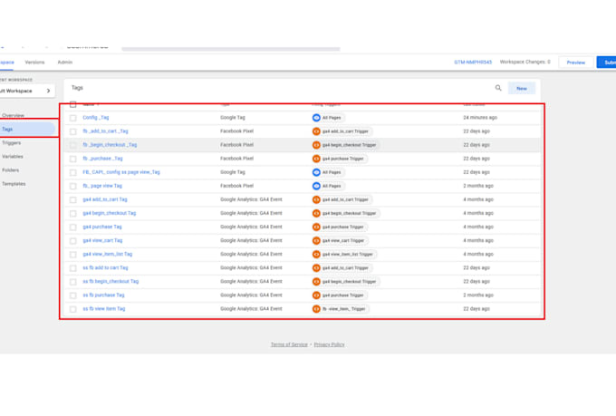Screen dimensions: 616x416
Task: Check the ga4 view_item_list Tag checkbox
Action: click(73, 255)
